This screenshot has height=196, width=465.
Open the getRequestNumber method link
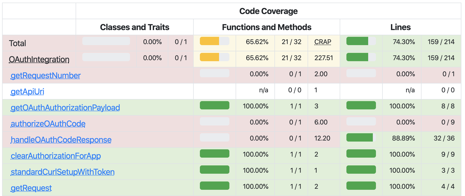tap(46, 75)
